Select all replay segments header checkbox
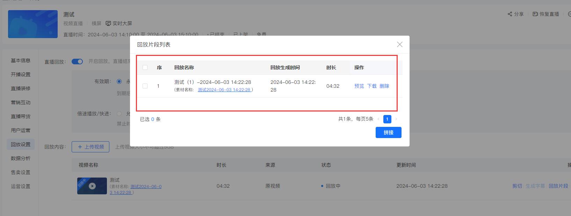 tap(145, 67)
